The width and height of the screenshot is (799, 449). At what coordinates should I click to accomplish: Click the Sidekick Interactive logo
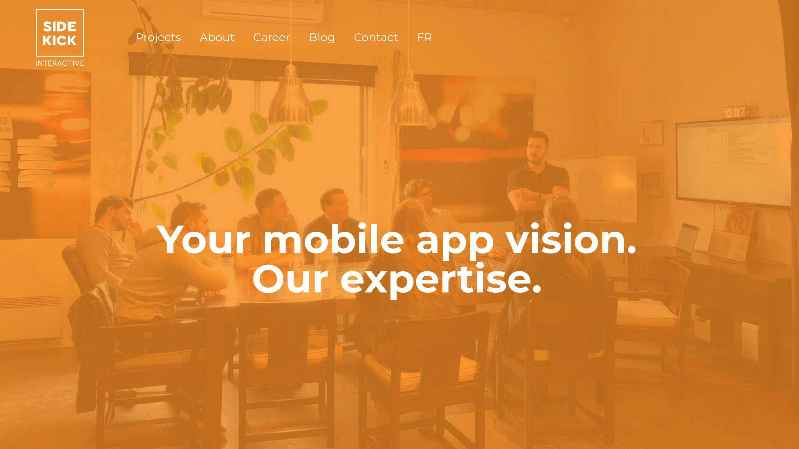click(x=60, y=37)
